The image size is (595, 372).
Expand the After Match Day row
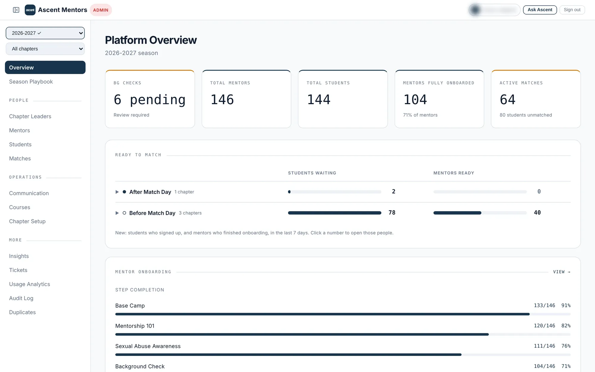117,192
